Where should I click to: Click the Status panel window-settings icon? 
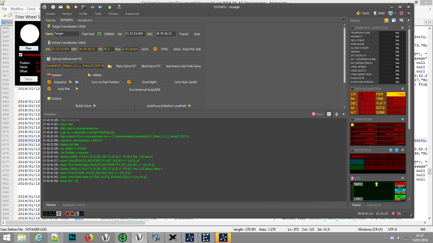pyautogui.click(x=394, y=20)
